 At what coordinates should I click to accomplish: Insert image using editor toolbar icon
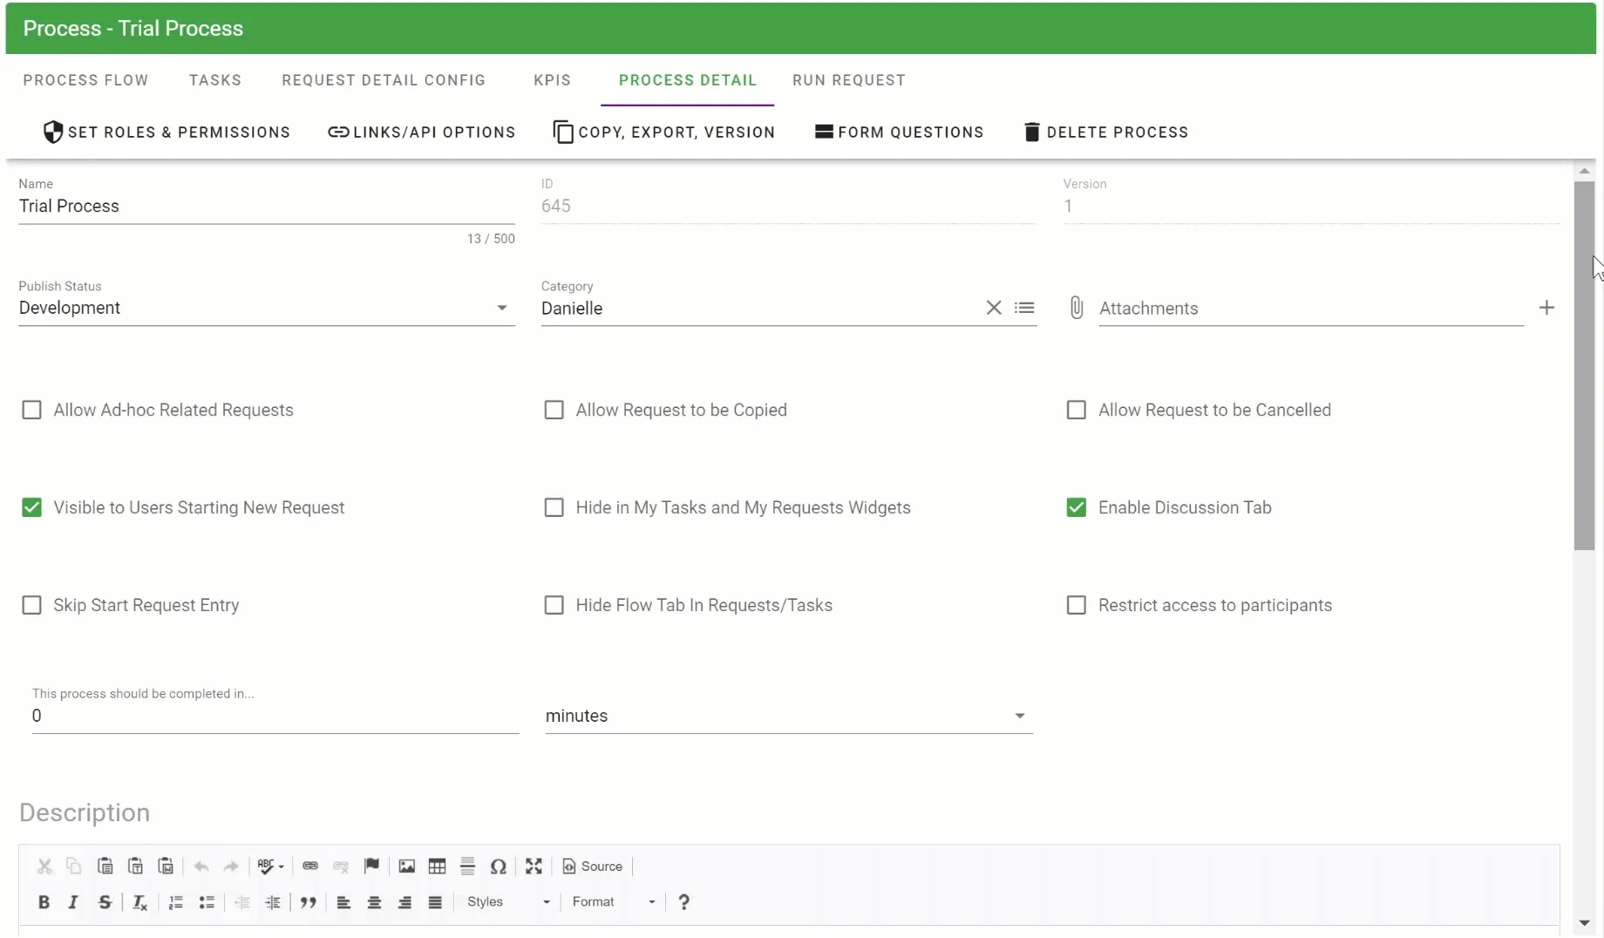[x=406, y=866]
